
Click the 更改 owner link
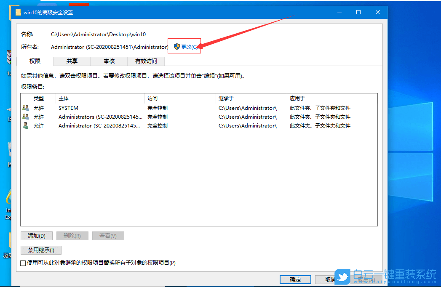click(x=187, y=46)
